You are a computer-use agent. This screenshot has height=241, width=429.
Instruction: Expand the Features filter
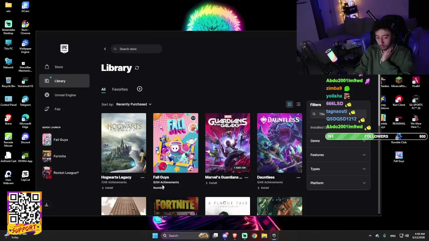click(338, 155)
